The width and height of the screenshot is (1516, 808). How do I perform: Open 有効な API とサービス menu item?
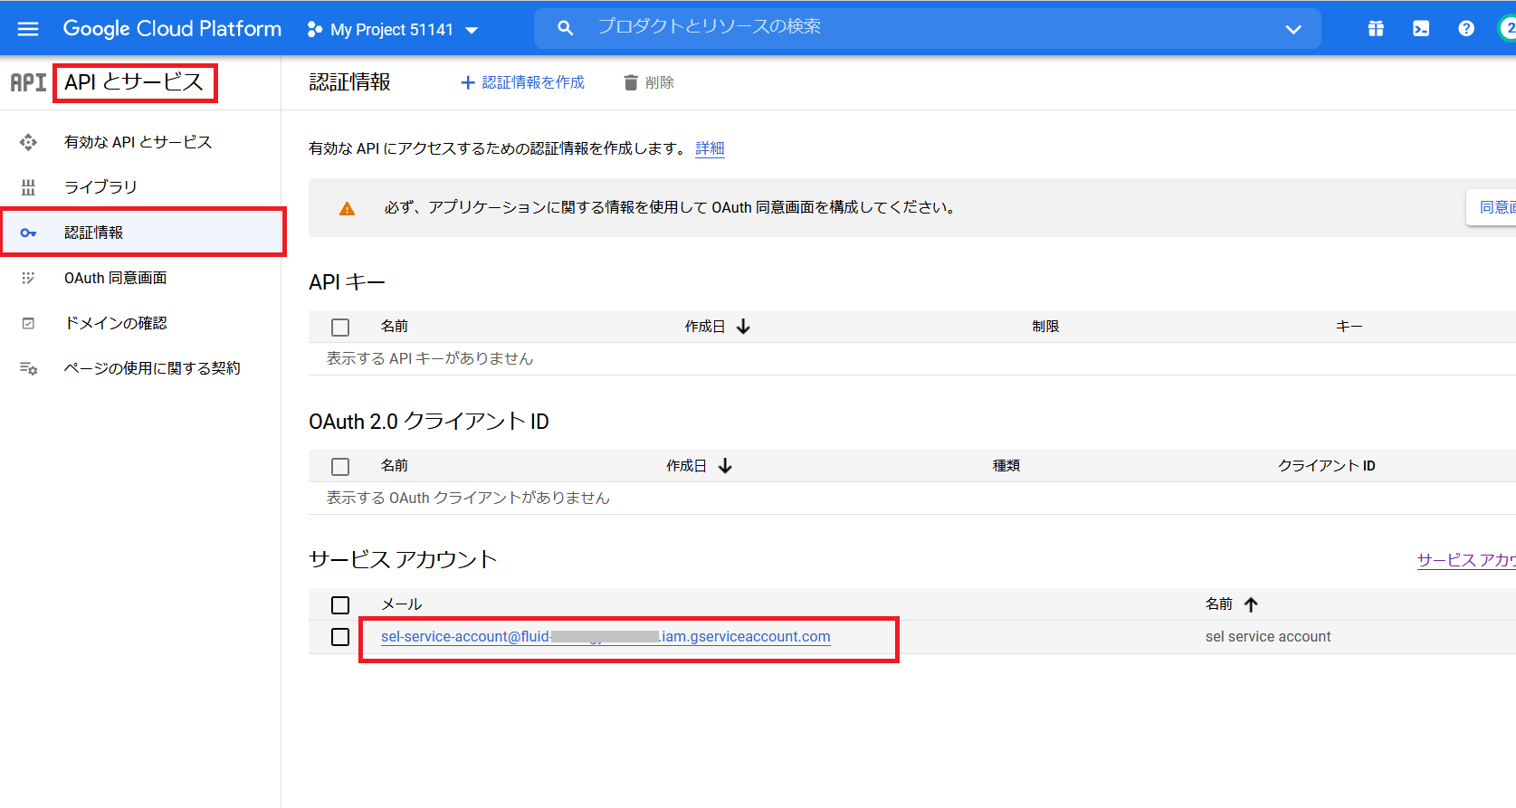(140, 142)
